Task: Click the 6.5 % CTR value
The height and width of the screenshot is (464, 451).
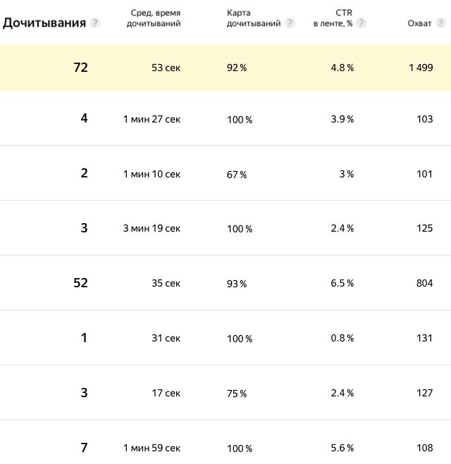Action: coord(342,283)
